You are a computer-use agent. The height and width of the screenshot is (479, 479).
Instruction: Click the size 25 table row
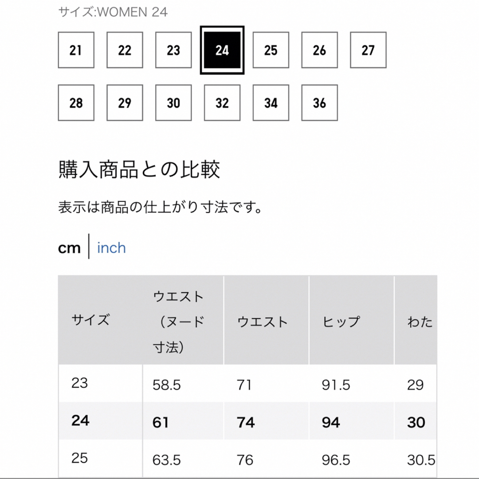pyautogui.click(x=247, y=459)
